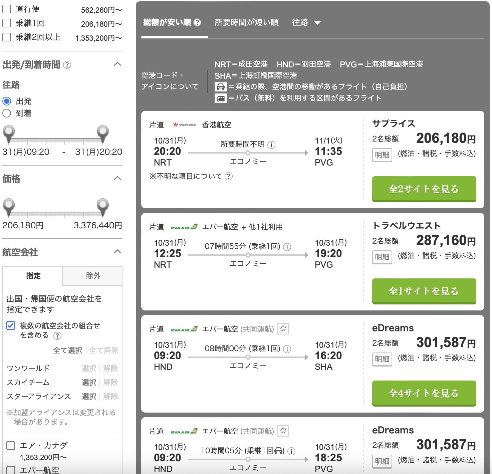The width and height of the screenshot is (492, 474).
Task: Click car transfer icon in 10時間05分 flight
Action: tap(279, 451)
